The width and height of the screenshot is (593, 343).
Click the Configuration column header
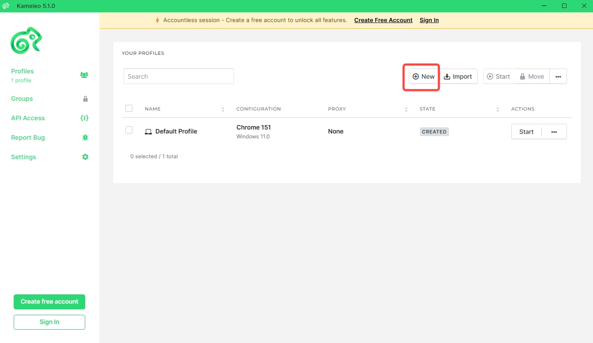pyautogui.click(x=259, y=109)
